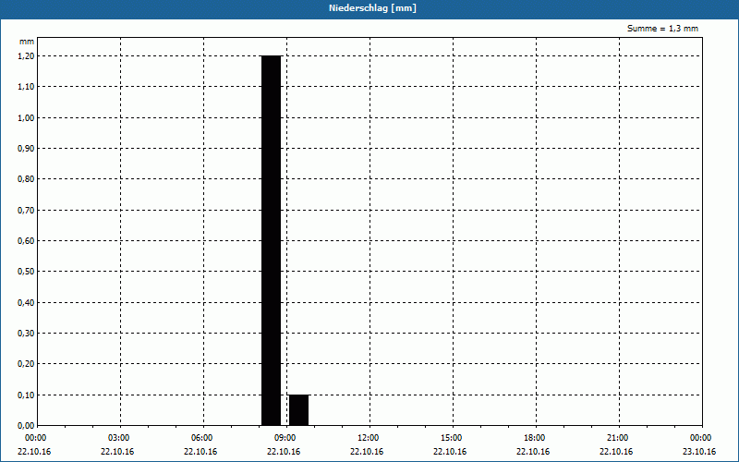Click the 0,80 y-axis value
This screenshot has height=462, width=739.
coord(26,179)
